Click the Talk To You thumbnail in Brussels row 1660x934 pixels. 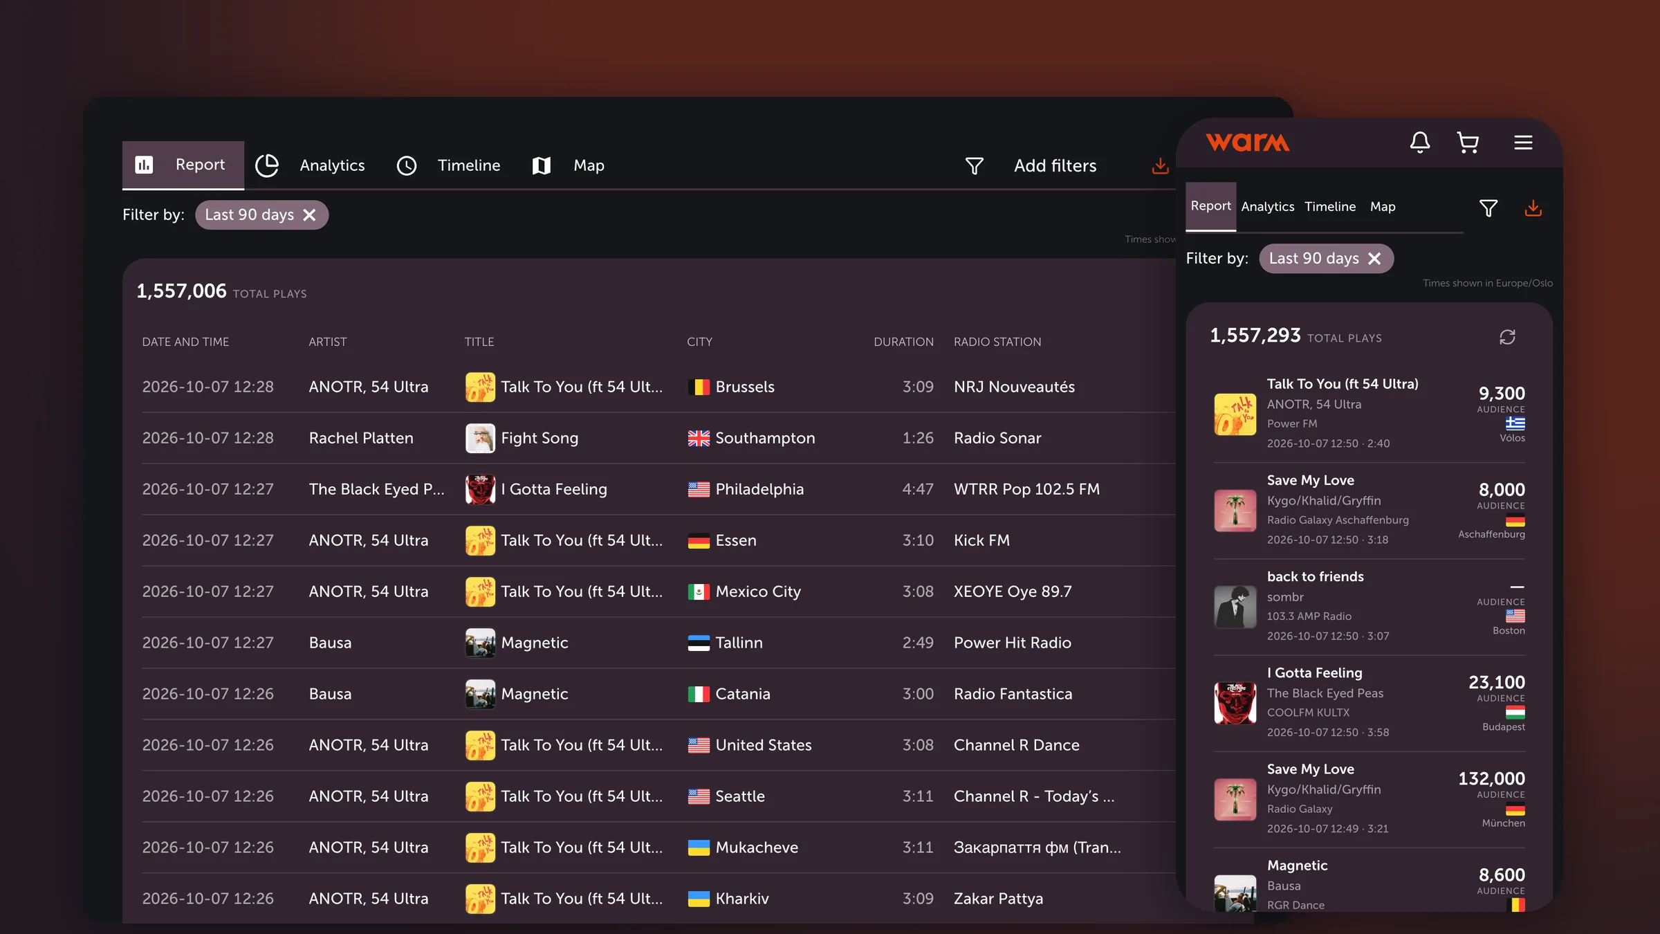point(480,387)
